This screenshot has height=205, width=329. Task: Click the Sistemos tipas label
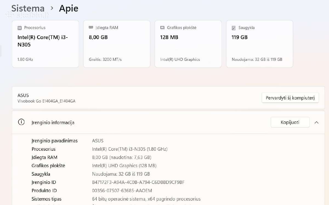47,199
